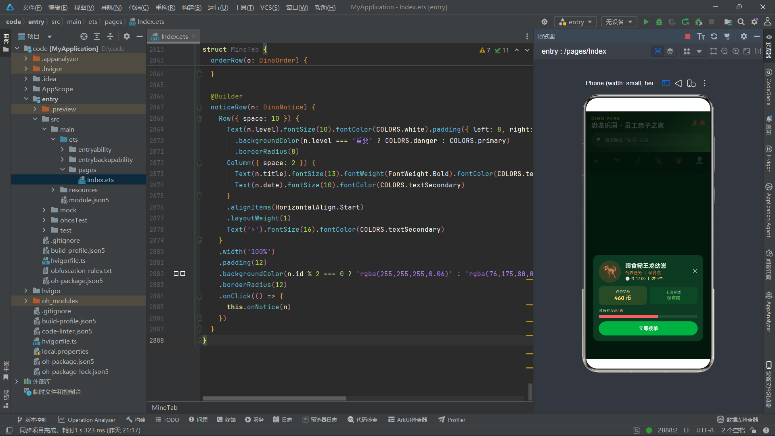Open the entry run configuration dropdown
Screen dimensions: 775x436
(x=576, y=22)
